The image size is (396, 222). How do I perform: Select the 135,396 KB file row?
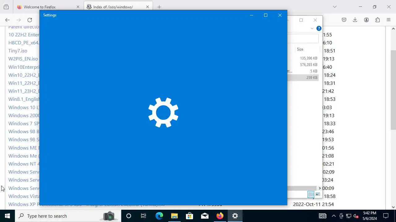pos(303,58)
